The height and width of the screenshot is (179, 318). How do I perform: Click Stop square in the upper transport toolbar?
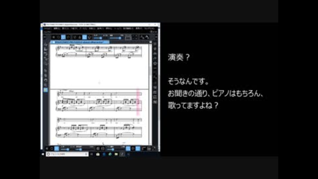point(58,37)
